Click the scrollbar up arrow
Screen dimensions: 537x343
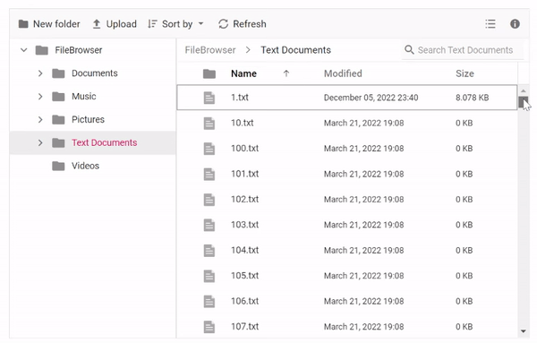523,90
